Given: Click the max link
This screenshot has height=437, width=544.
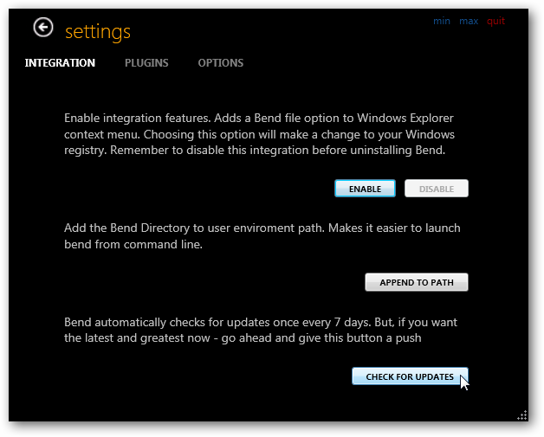Looking at the screenshot, I should click(x=469, y=21).
